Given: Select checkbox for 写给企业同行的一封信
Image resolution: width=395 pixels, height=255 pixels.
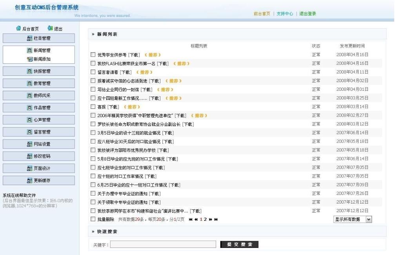Looking at the screenshot, I should click(93, 89).
